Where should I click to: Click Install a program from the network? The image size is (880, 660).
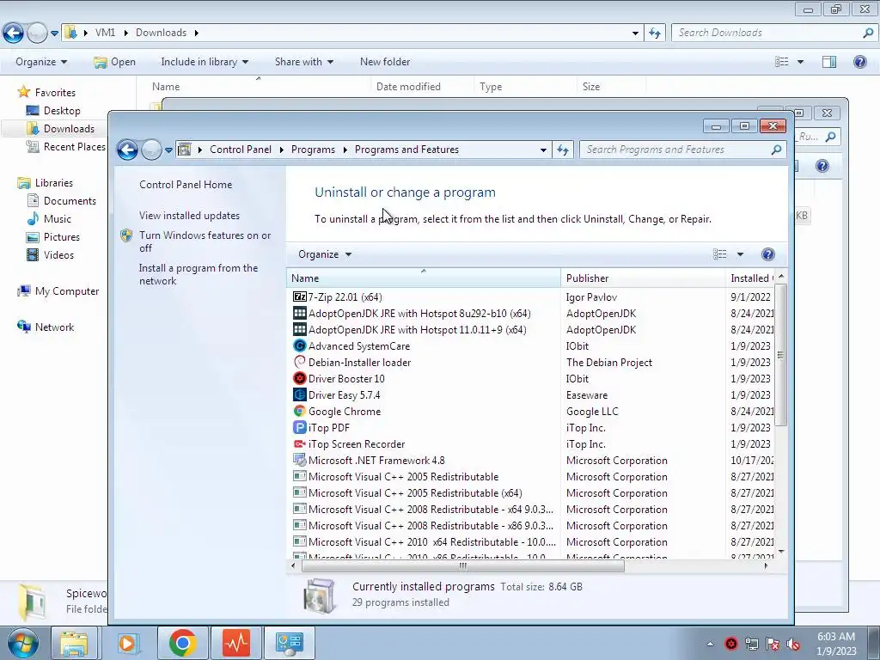coord(199,274)
